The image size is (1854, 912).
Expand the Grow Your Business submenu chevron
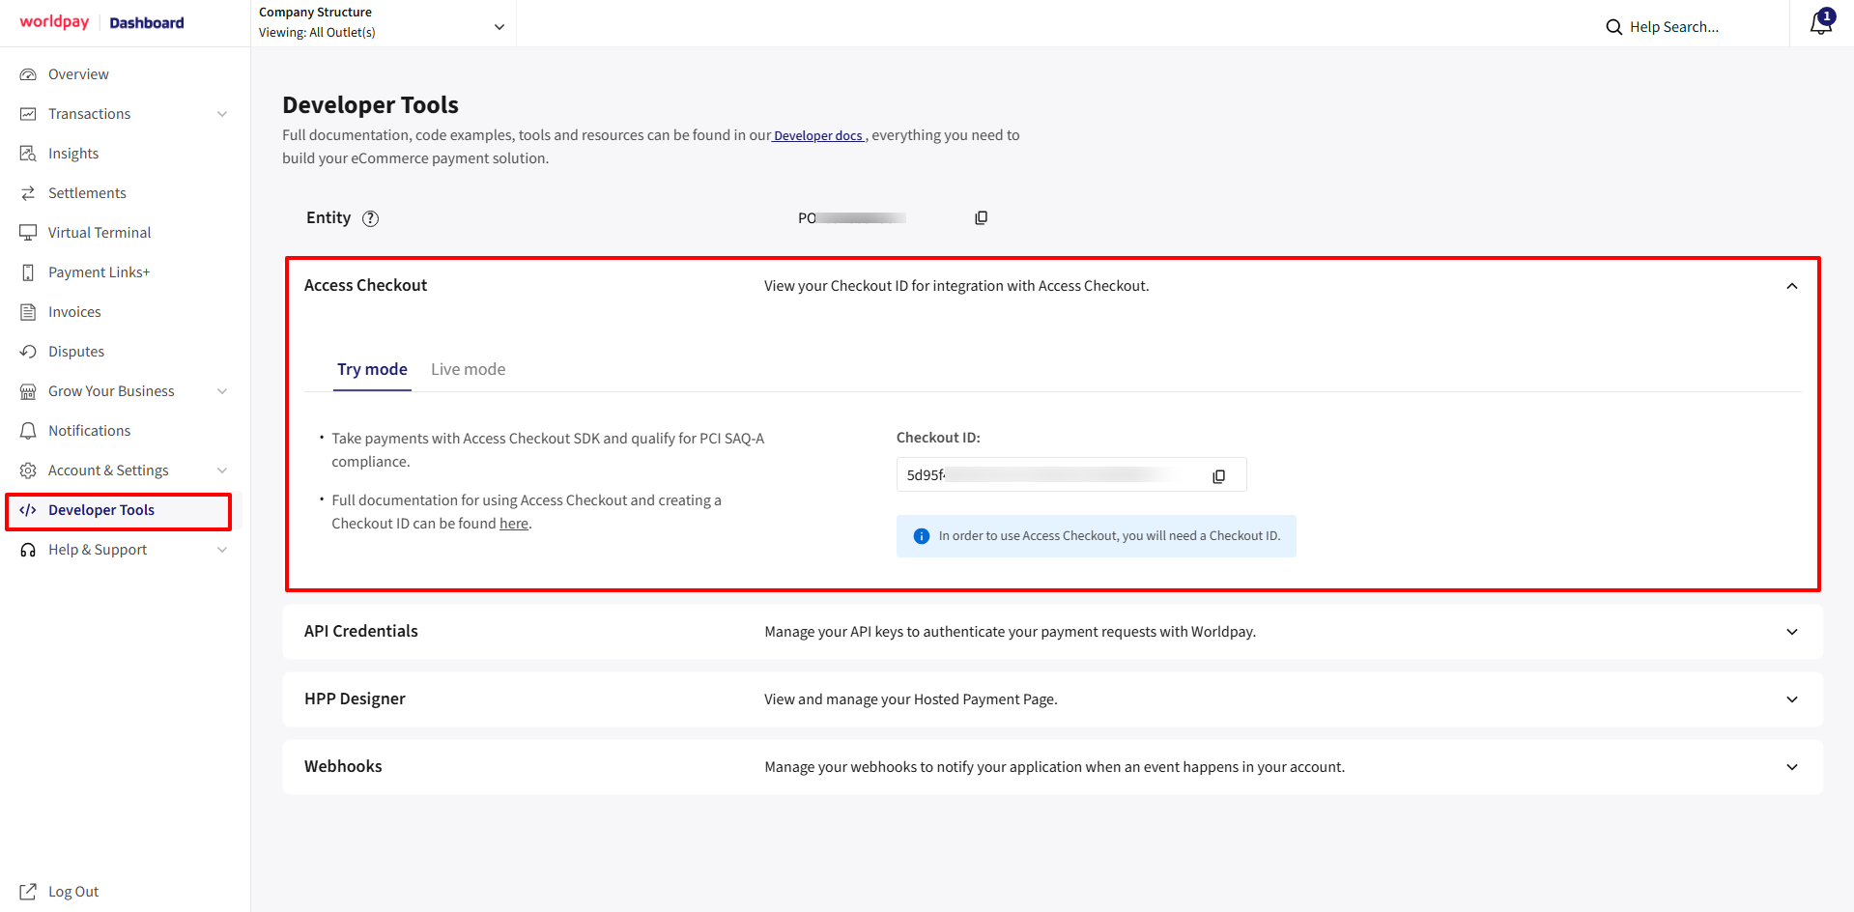[x=222, y=391]
